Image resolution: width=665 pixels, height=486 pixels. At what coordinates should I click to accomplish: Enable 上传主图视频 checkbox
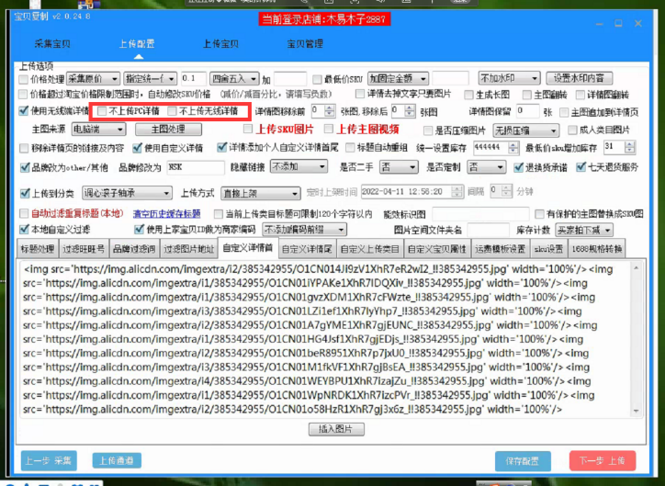328,129
